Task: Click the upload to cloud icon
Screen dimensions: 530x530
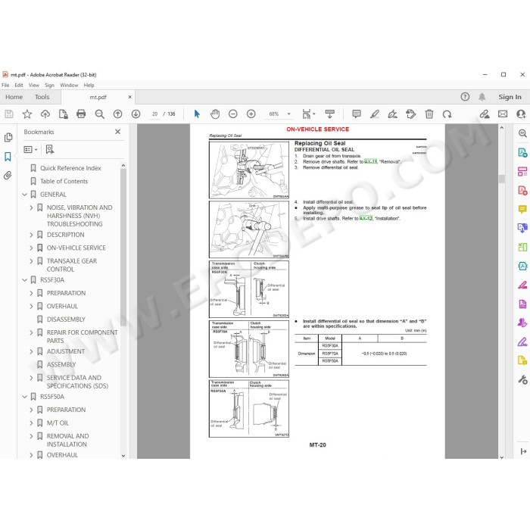Action: click(45, 114)
